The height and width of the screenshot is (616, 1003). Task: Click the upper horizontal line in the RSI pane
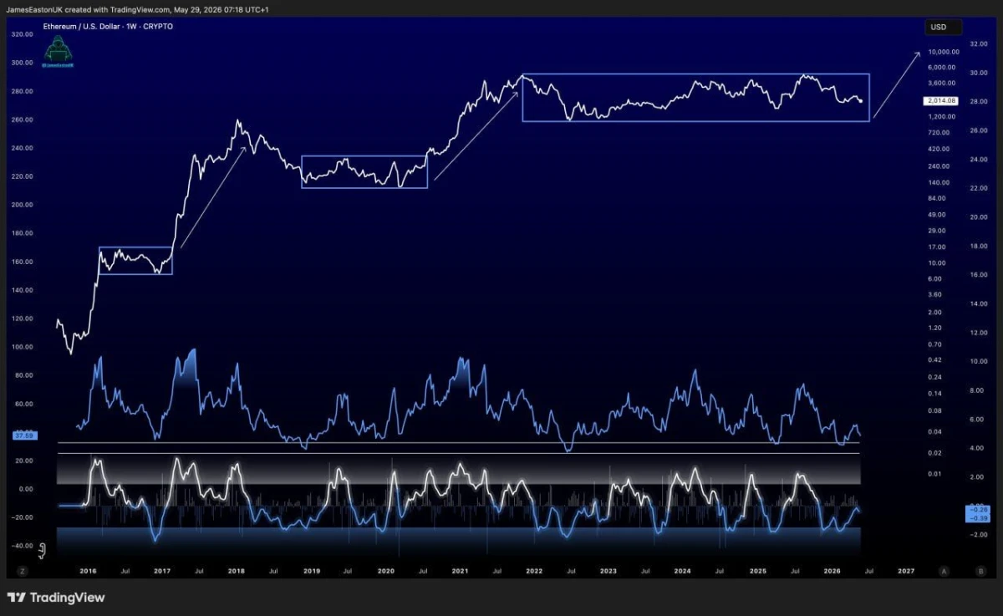click(x=458, y=442)
